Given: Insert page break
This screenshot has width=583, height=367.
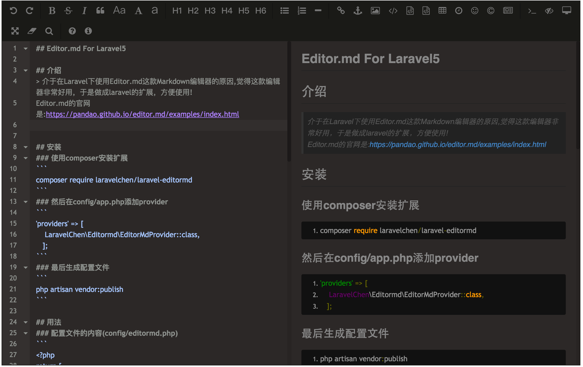Looking at the screenshot, I should (x=508, y=11).
